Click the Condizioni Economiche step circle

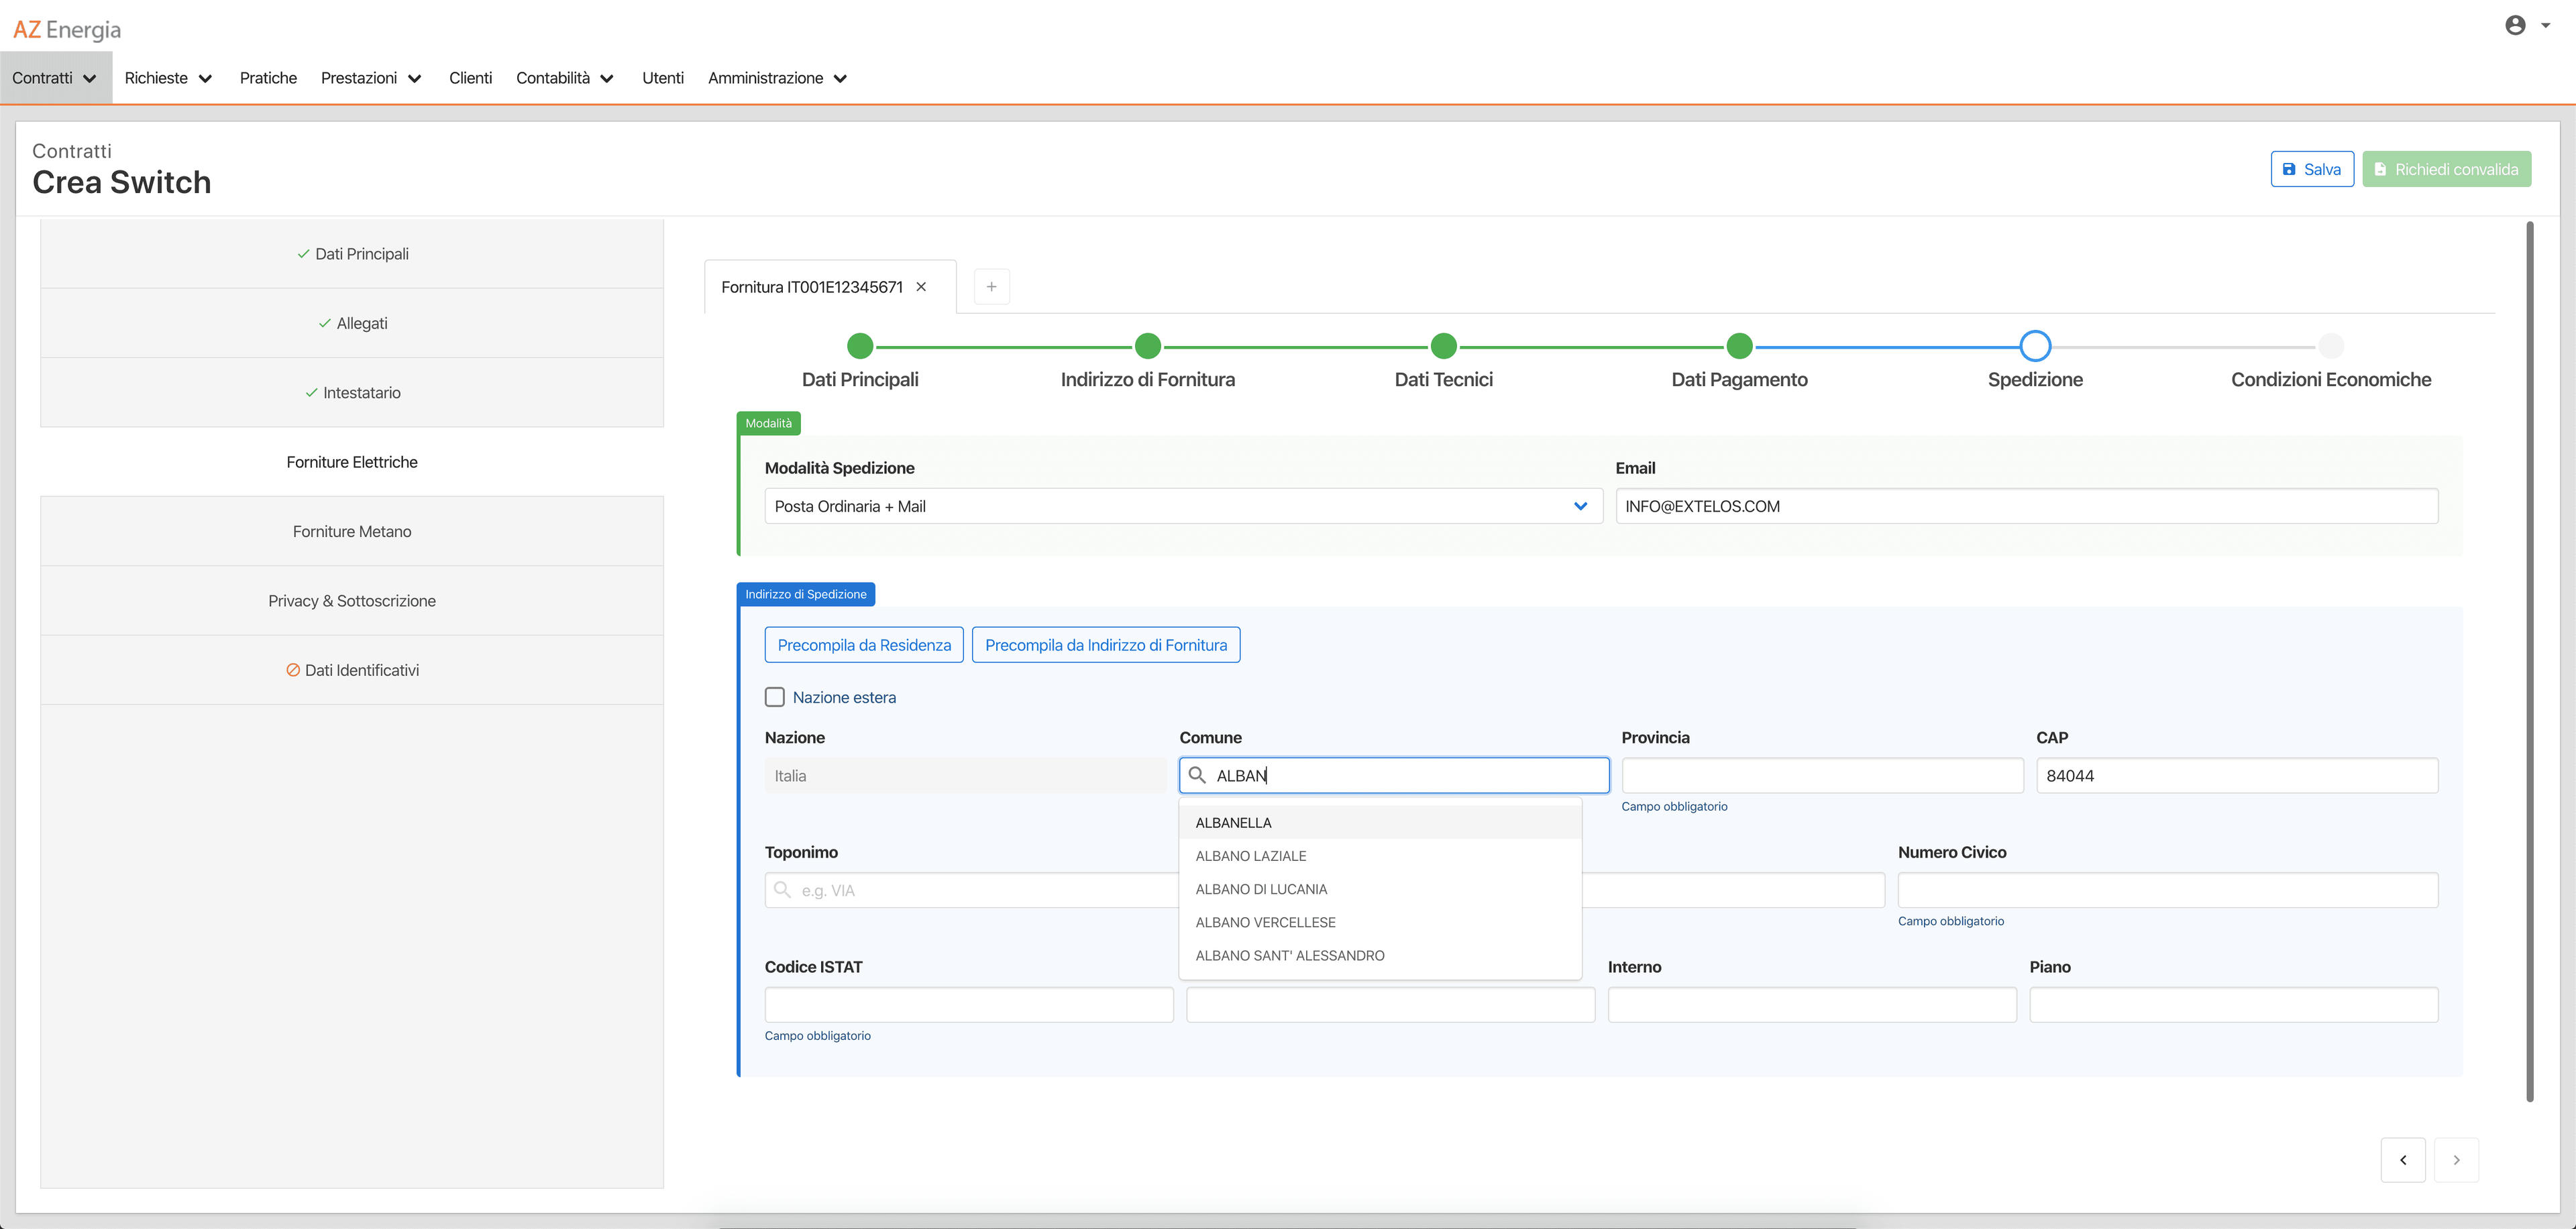2331,346
